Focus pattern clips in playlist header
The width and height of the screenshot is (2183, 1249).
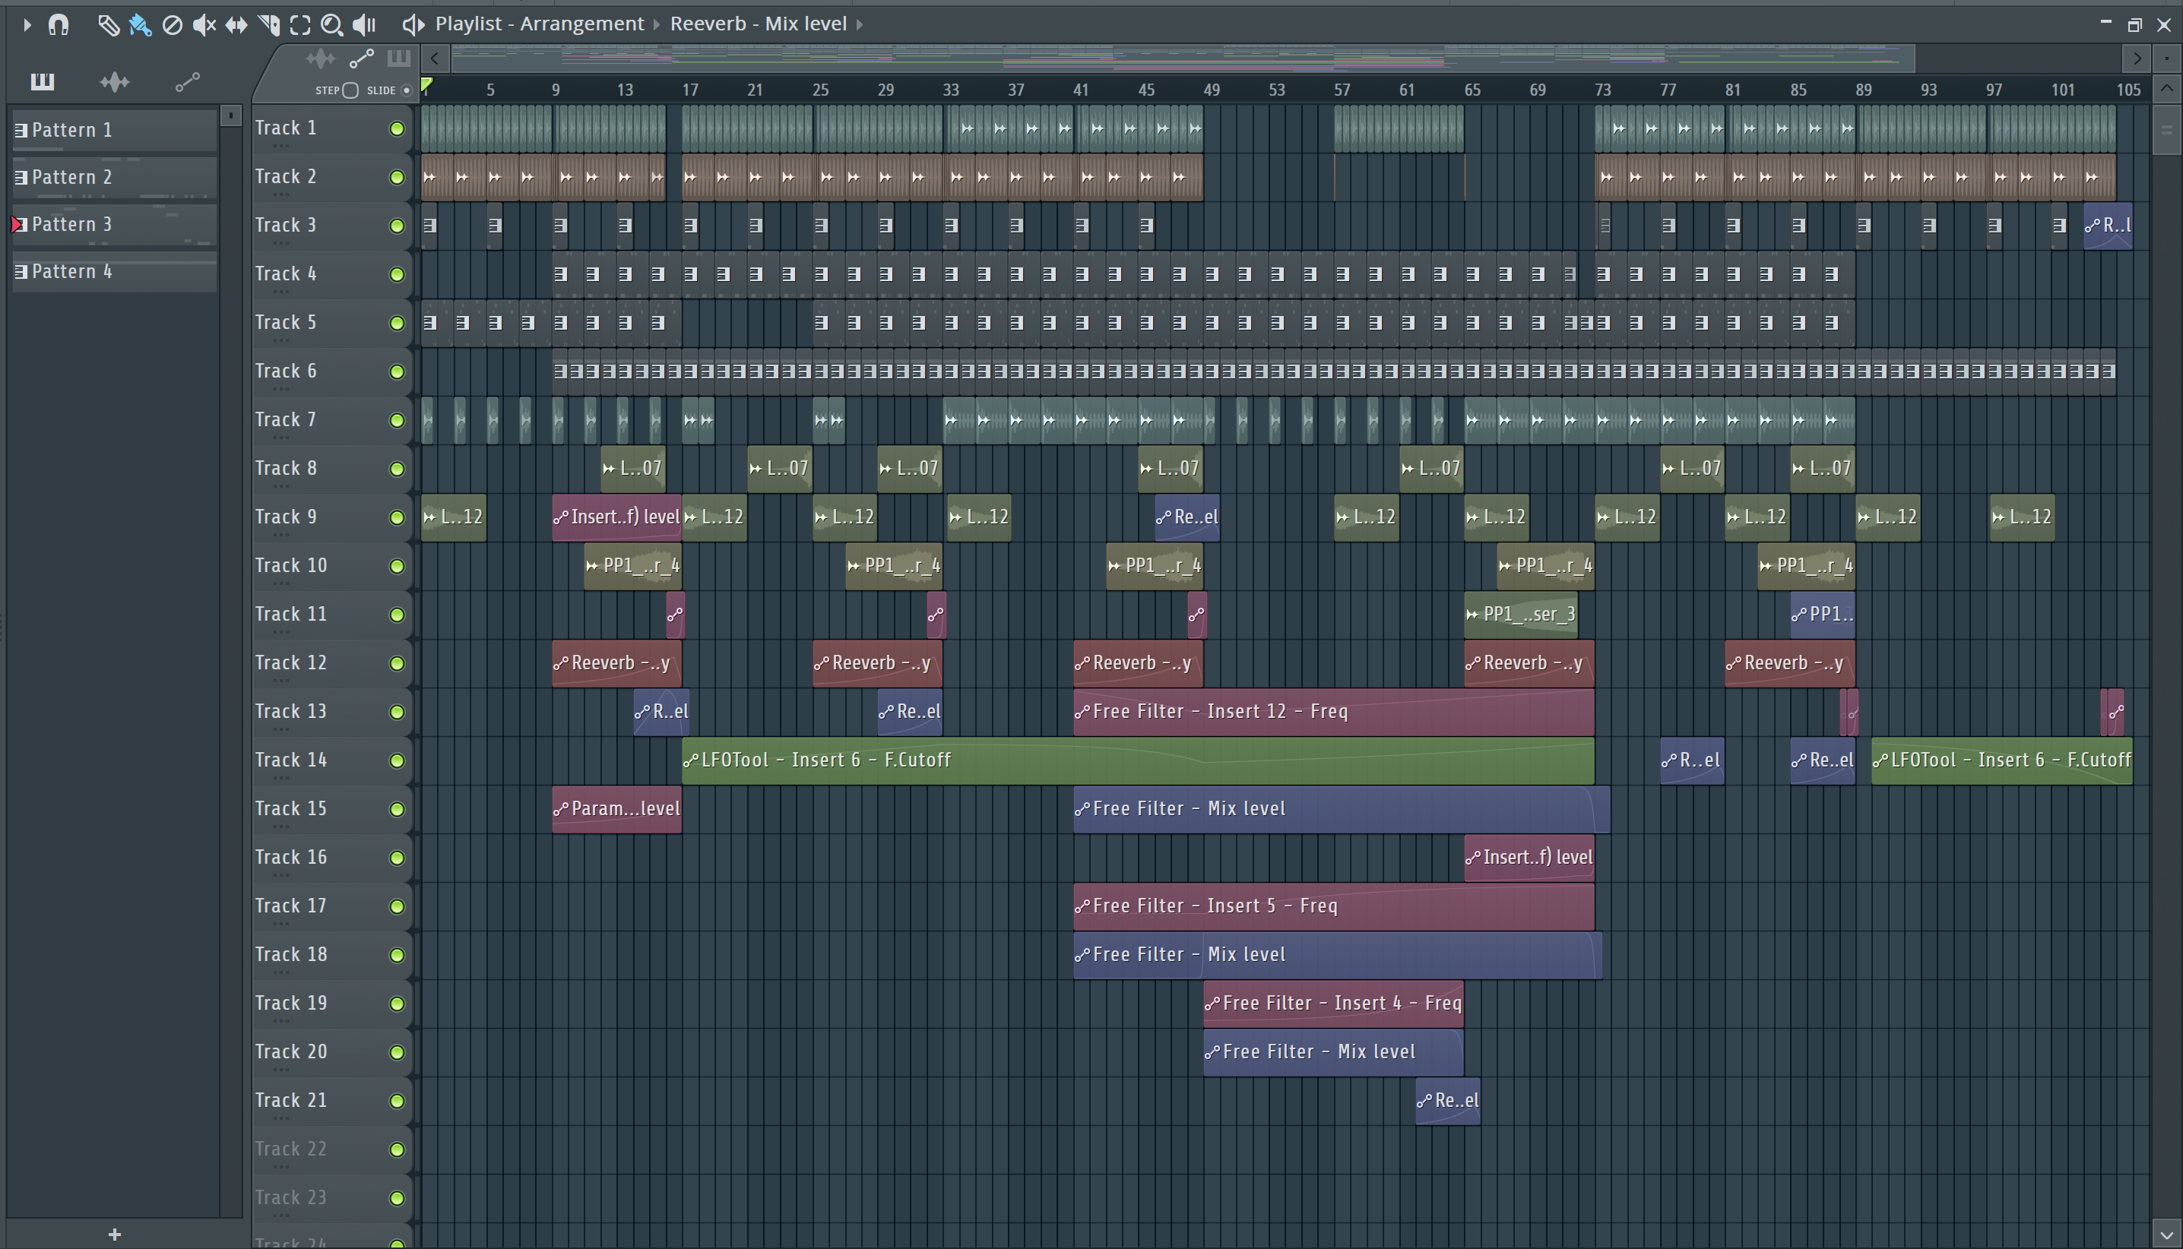tap(398, 58)
